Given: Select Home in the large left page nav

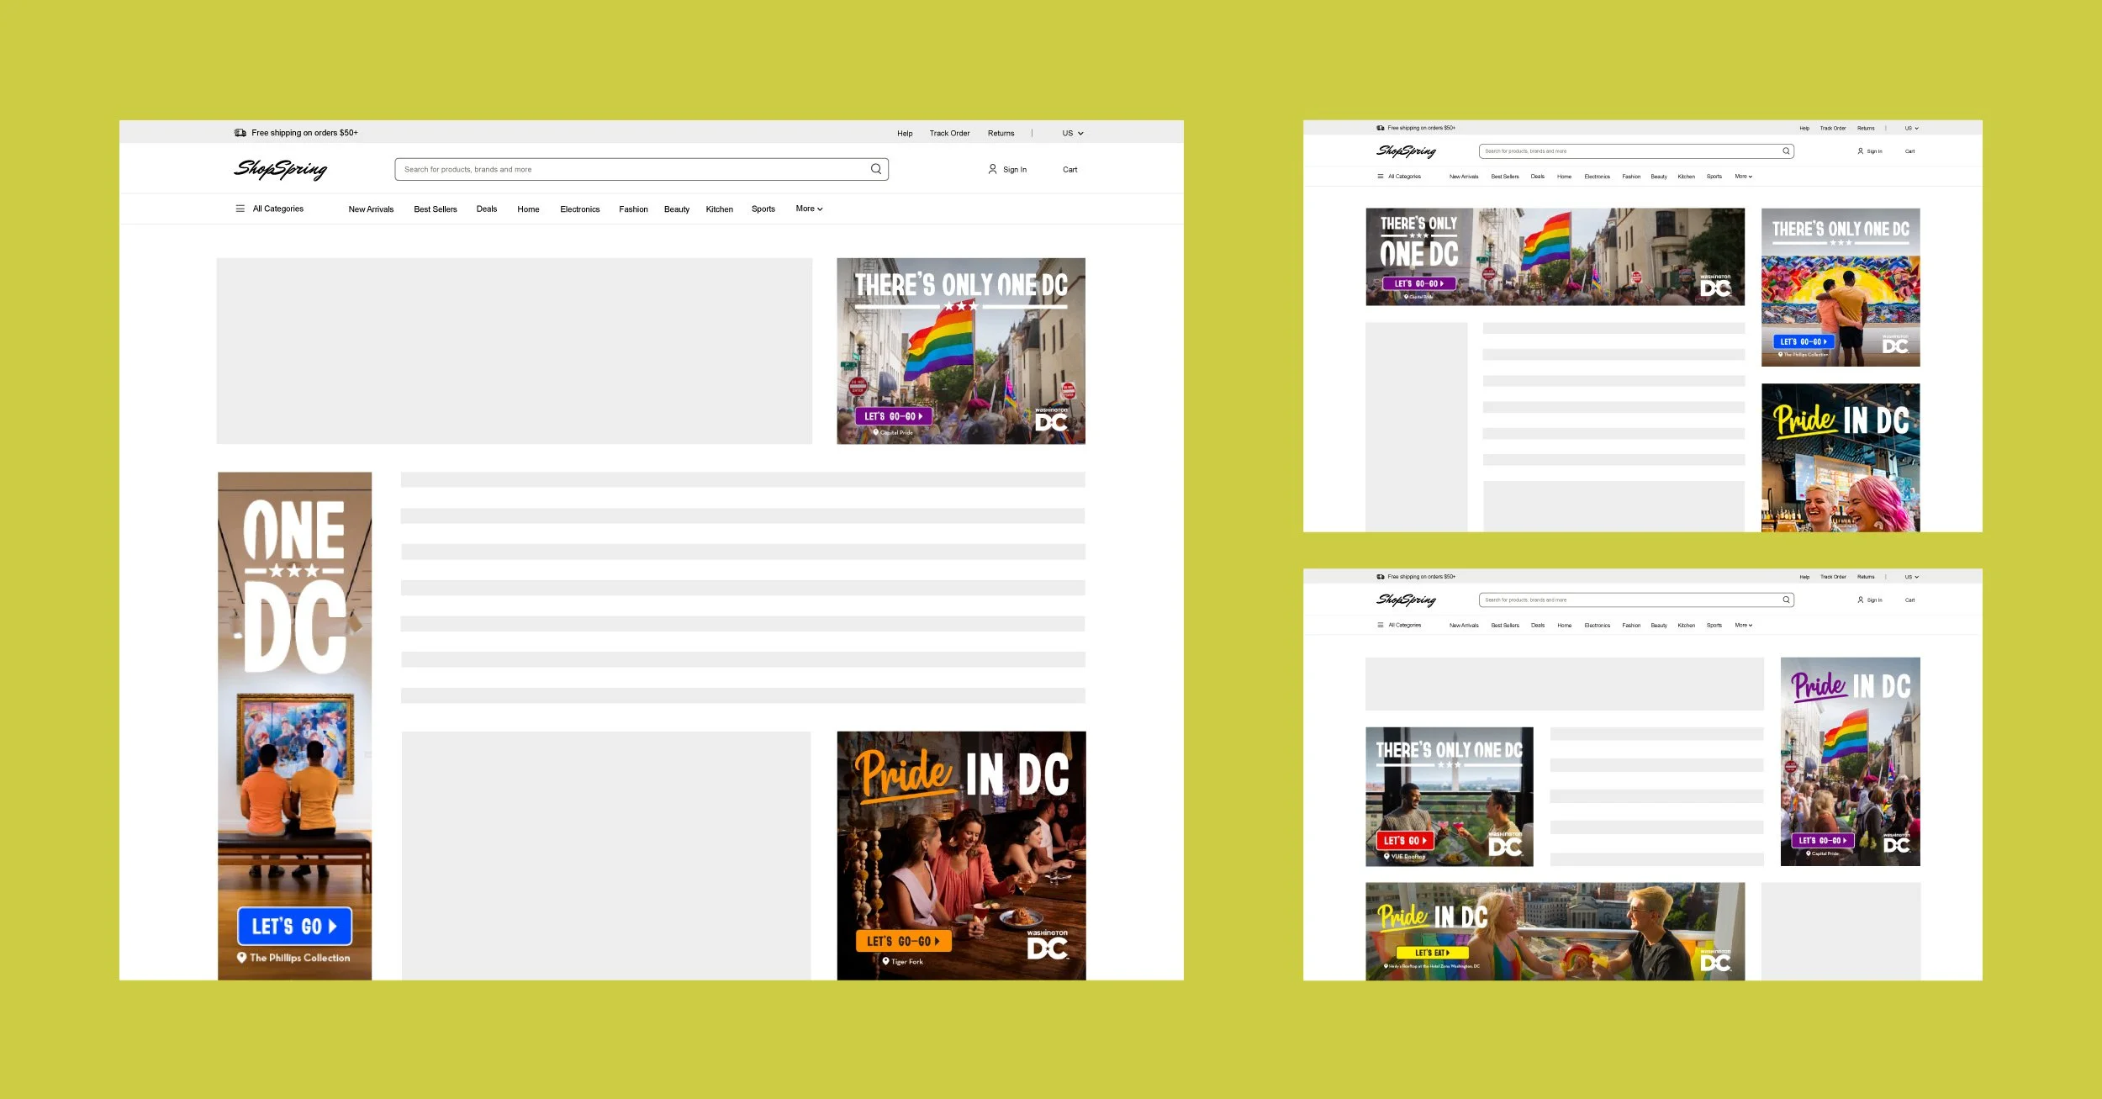Looking at the screenshot, I should 528,209.
